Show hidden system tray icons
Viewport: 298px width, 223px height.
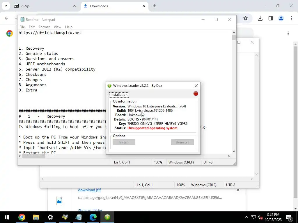click(x=246, y=217)
